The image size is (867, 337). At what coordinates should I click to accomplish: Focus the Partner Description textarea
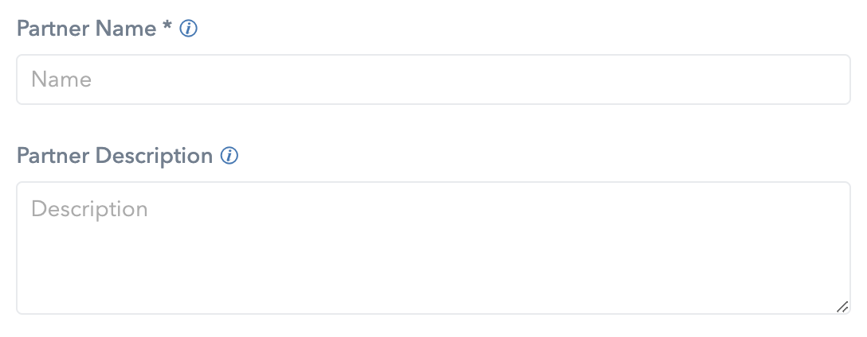click(x=433, y=248)
